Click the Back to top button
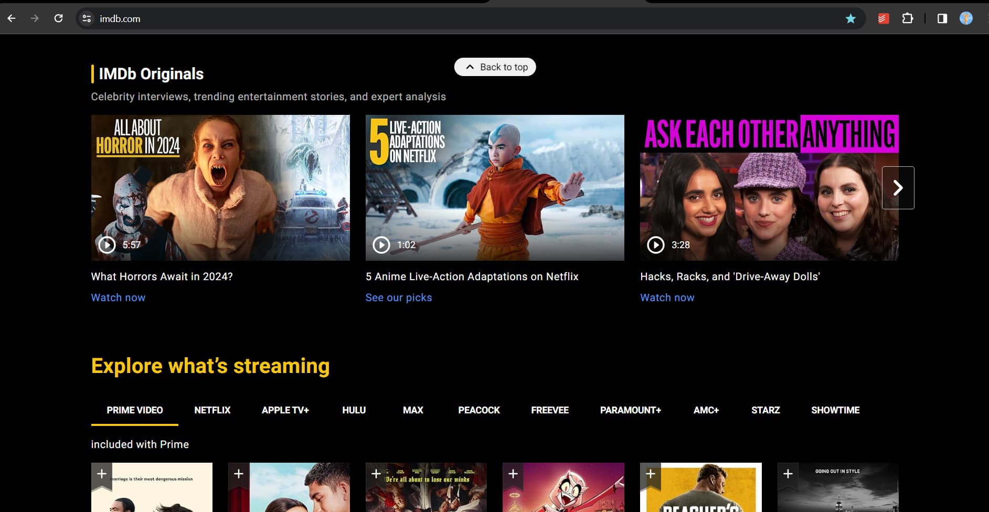989x512 pixels. [495, 67]
